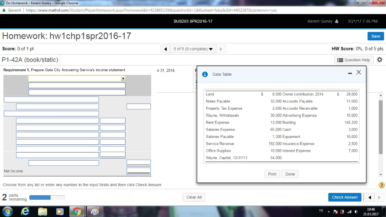Open the yellow help question mark icon

click(x=381, y=185)
